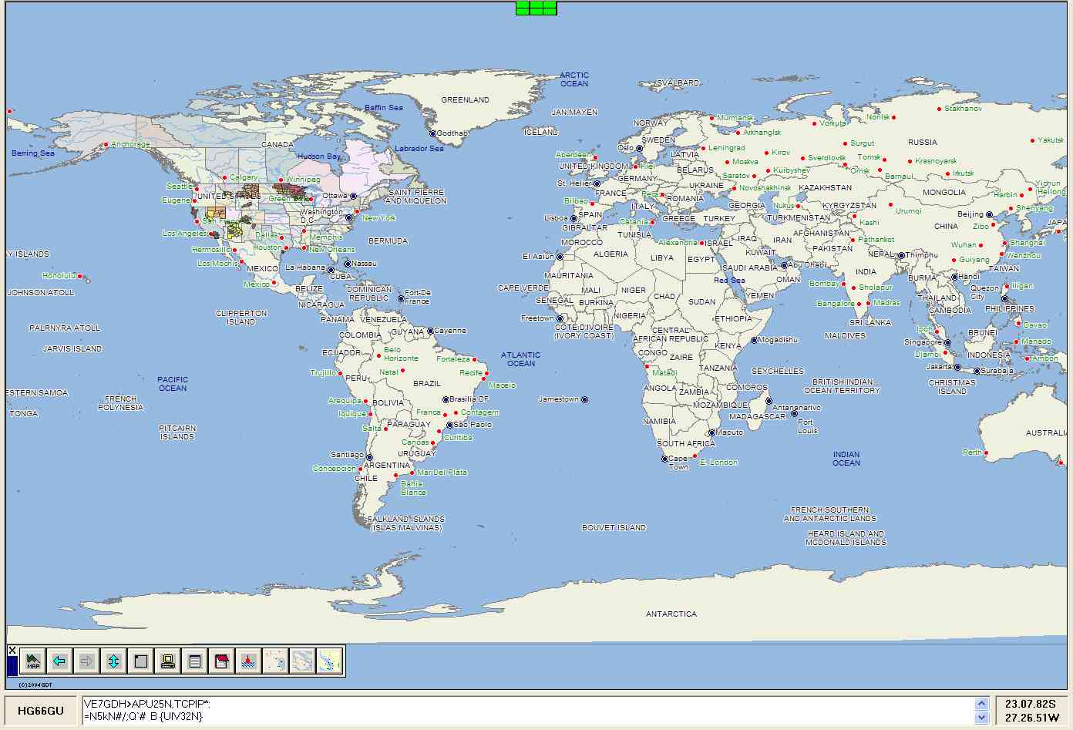Open the text list page icon
This screenshot has height=730, width=1073.
pyautogui.click(x=195, y=661)
